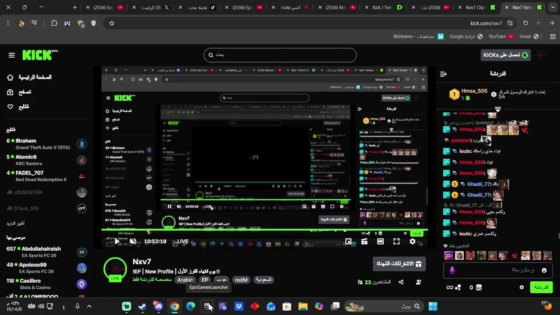
Task: Pause or play the live stream
Action: coord(117,241)
